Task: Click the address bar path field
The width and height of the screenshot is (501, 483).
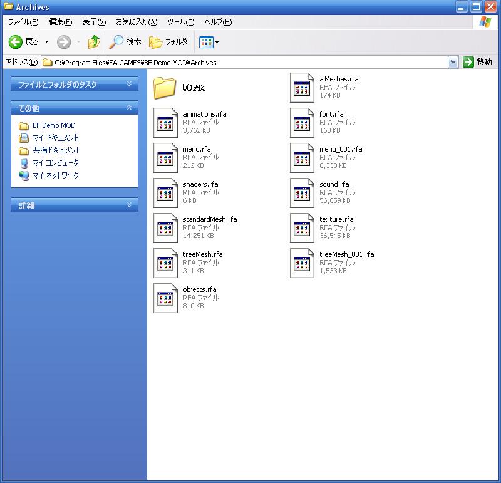Action: point(244,63)
